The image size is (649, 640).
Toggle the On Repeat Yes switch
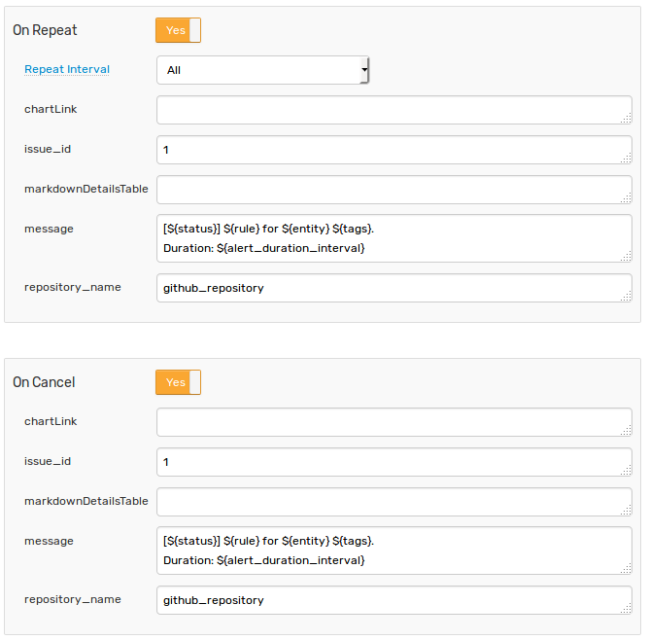click(178, 30)
